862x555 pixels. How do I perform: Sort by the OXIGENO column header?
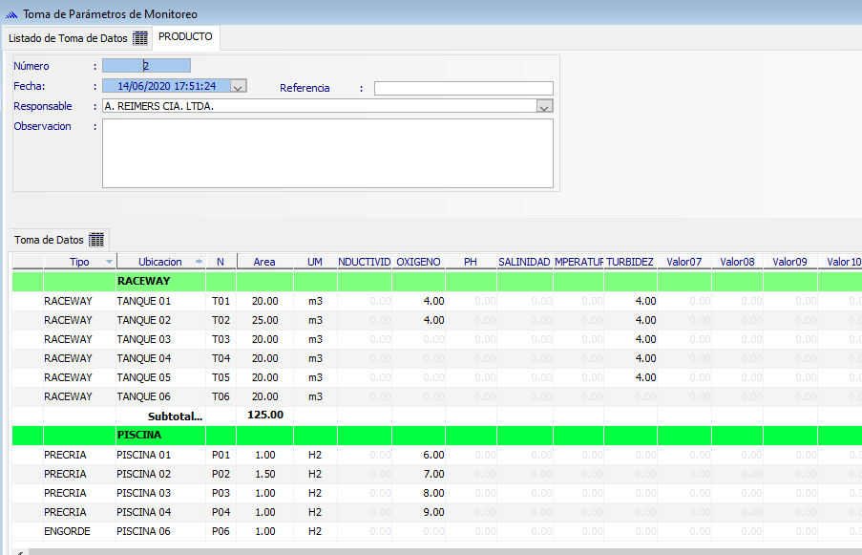pyautogui.click(x=418, y=262)
